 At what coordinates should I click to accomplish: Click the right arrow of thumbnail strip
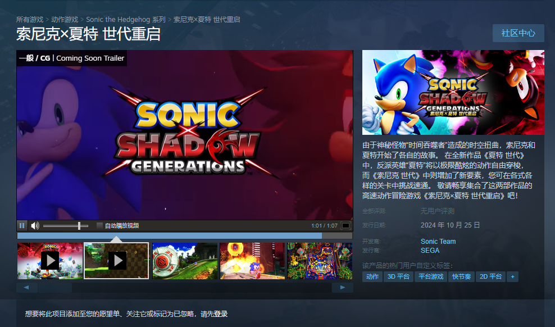click(x=342, y=287)
